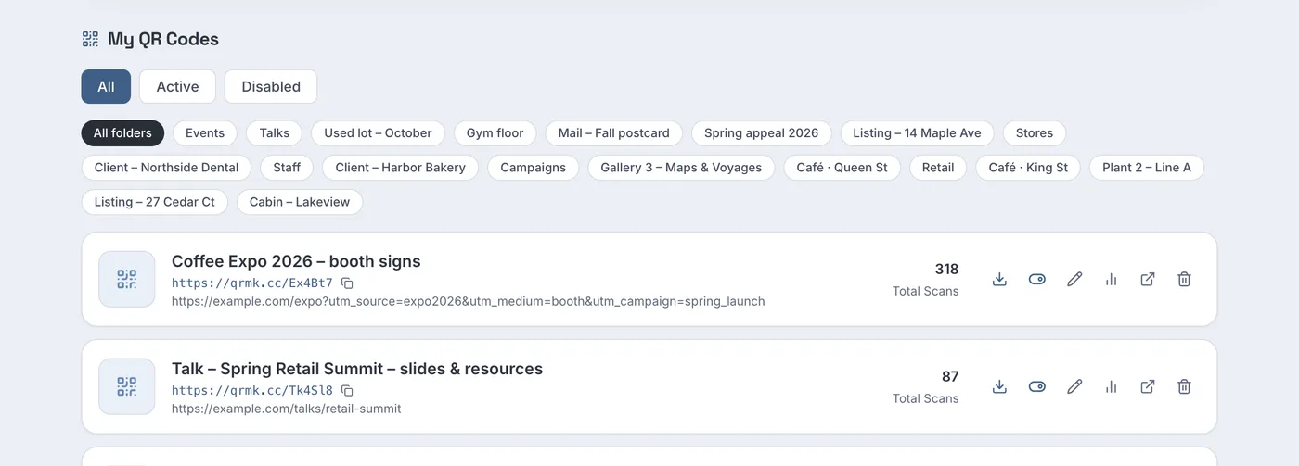View analytics for Coffee Expo 2026 code
This screenshot has width=1299, height=466.
(1111, 279)
